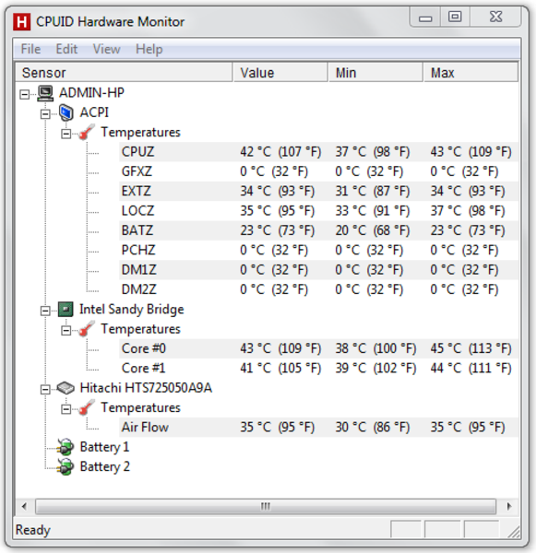The height and width of the screenshot is (553, 536).
Task: Click the Max column header
Action: [471, 73]
